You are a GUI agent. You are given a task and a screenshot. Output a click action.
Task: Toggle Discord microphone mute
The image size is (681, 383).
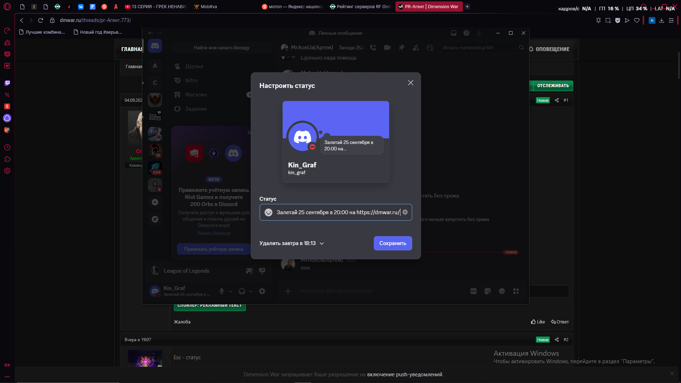tap(222, 291)
